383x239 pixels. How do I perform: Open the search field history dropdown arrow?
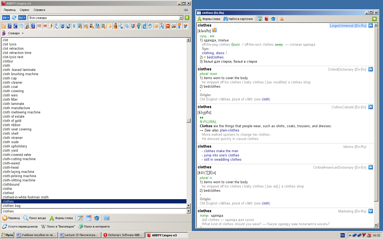click(189, 211)
